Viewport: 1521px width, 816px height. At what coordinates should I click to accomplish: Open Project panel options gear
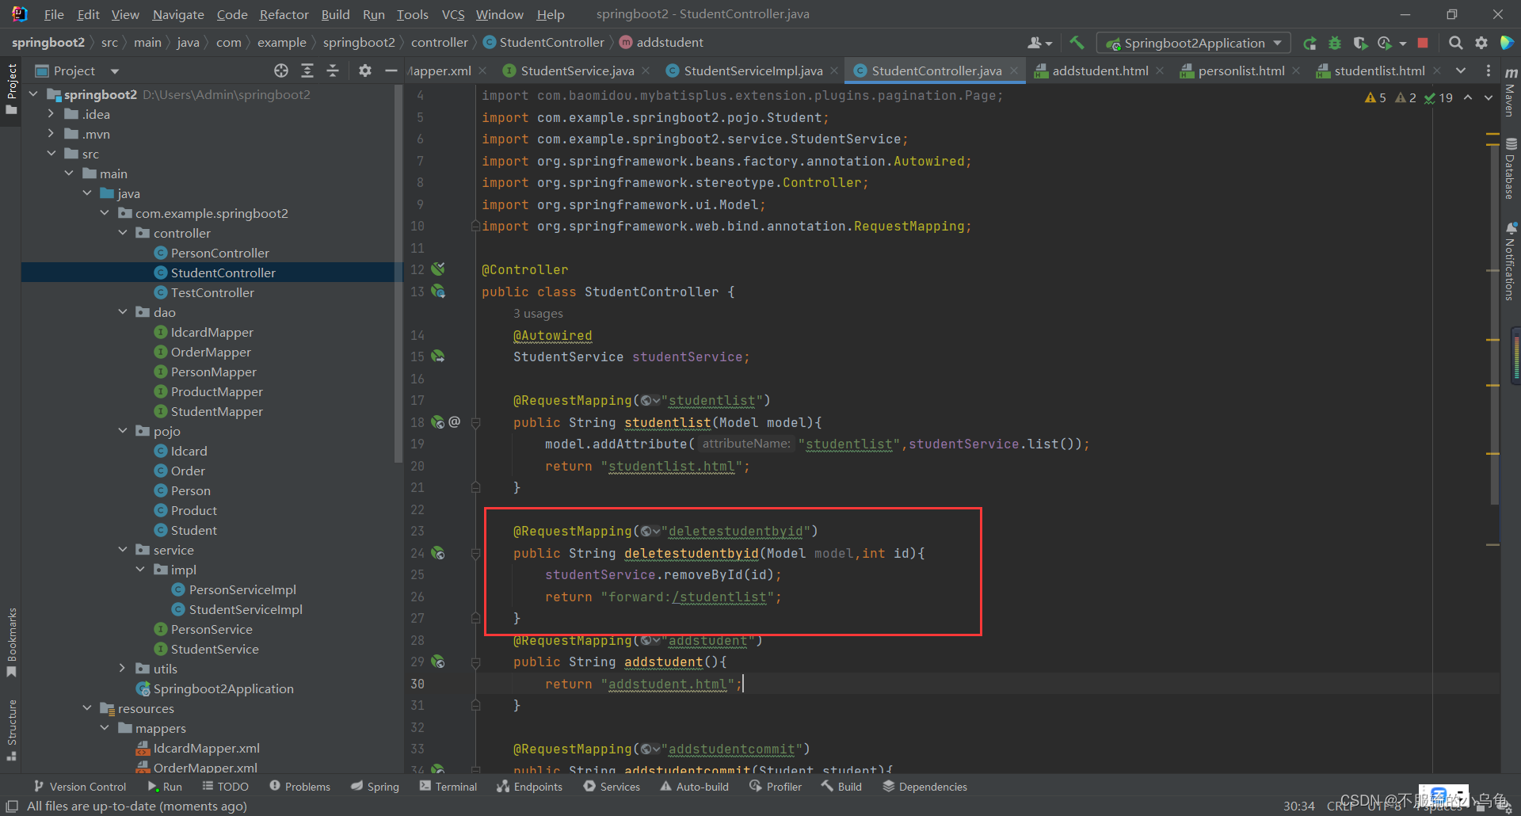(x=365, y=71)
